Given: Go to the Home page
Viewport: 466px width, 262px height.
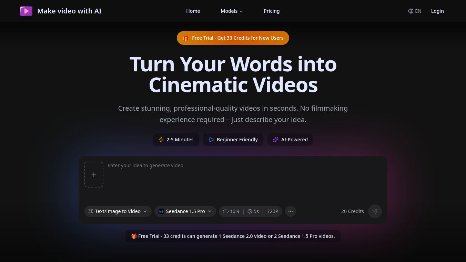Looking at the screenshot, I should pyautogui.click(x=193, y=11).
